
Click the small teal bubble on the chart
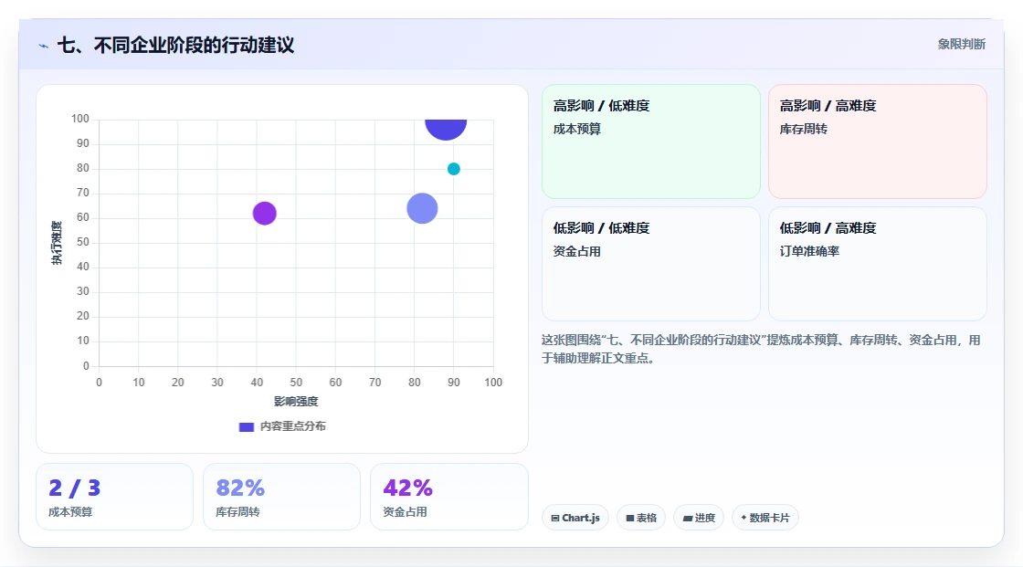pos(453,169)
